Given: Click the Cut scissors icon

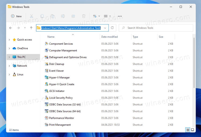Looking at the screenshot, I should pos(32,16).
